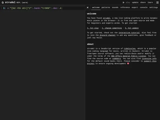Follow the strudel link in welcome text
160x120 pixels.
106,18
